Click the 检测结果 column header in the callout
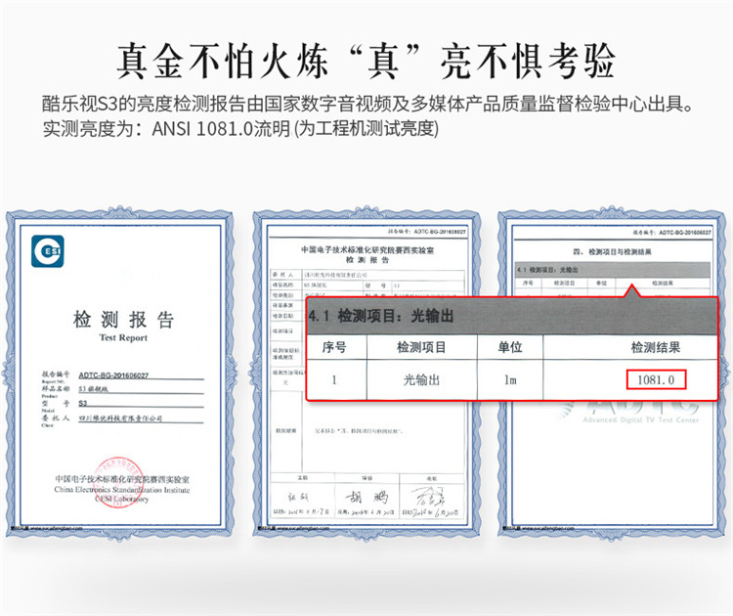Screen dimensions: 733x616 [x=656, y=347]
